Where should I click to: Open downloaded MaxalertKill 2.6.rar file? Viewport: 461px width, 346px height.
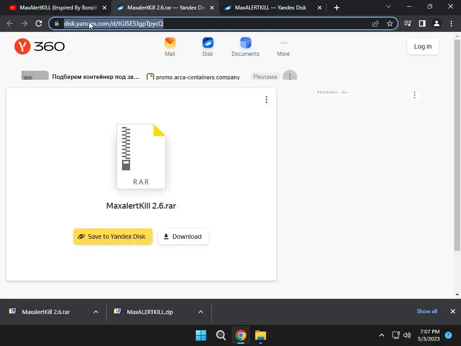(46, 312)
